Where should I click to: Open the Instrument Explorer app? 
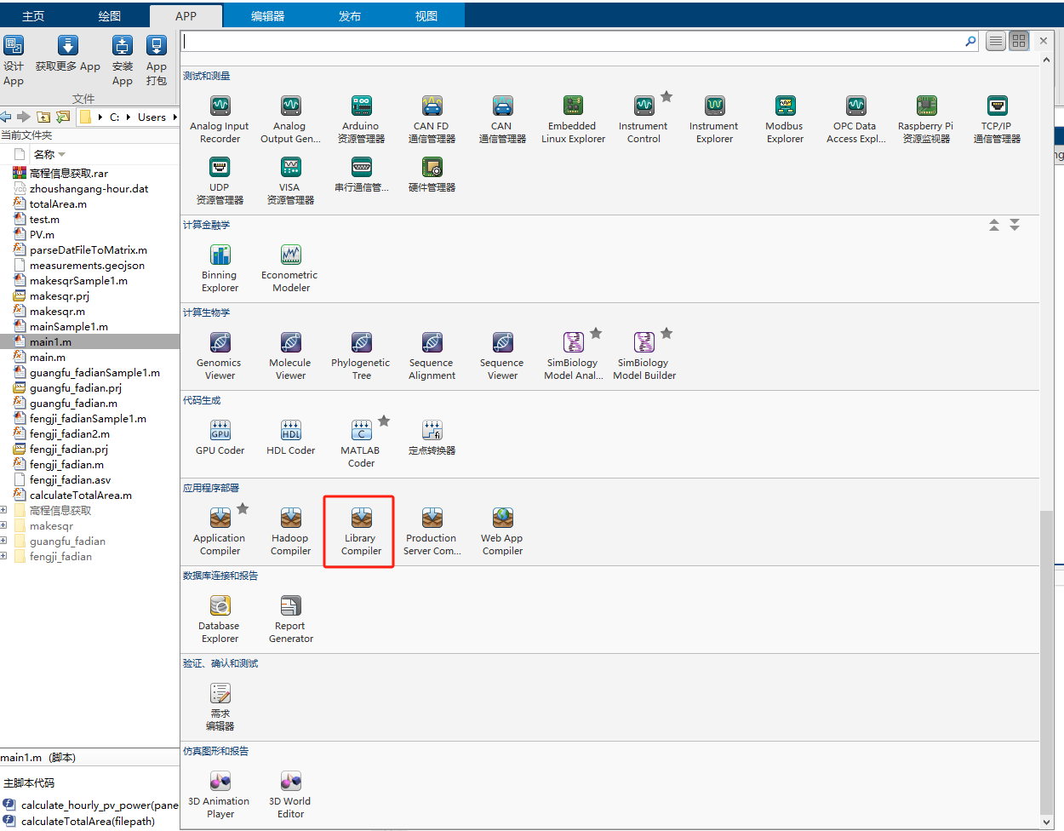[x=714, y=119]
